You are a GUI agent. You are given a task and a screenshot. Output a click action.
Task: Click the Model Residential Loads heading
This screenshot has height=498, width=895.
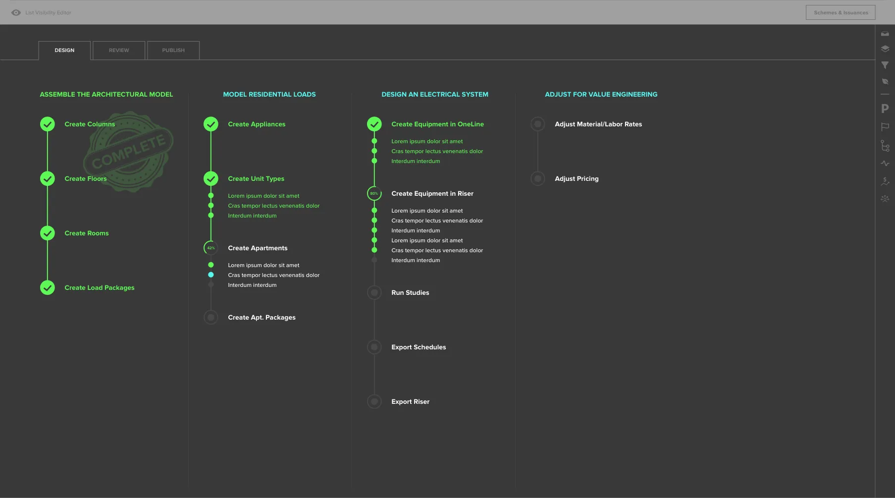269,94
